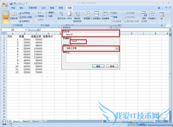Screen dimensions: 173x127
Task: Select row header 13
Action: (x=4, y=72)
